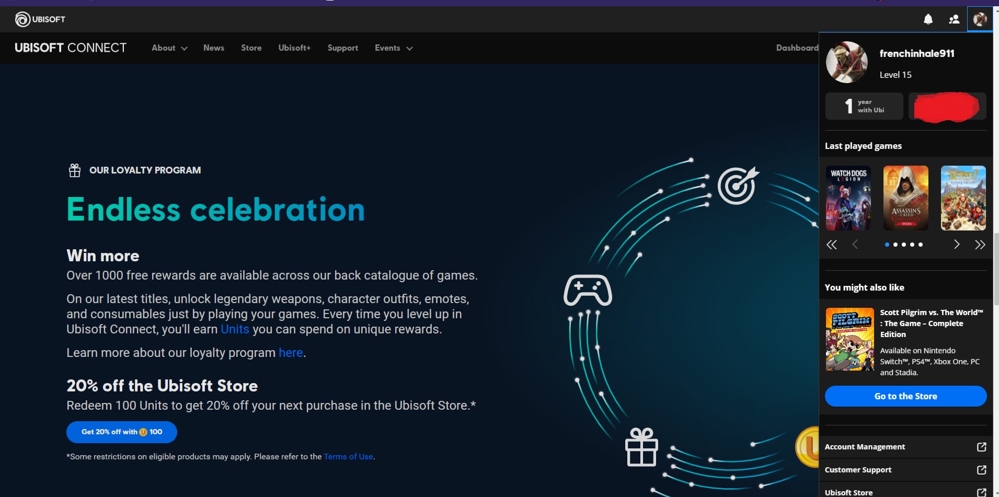Go to next last played game
This screenshot has height=497, width=999.
(x=957, y=245)
